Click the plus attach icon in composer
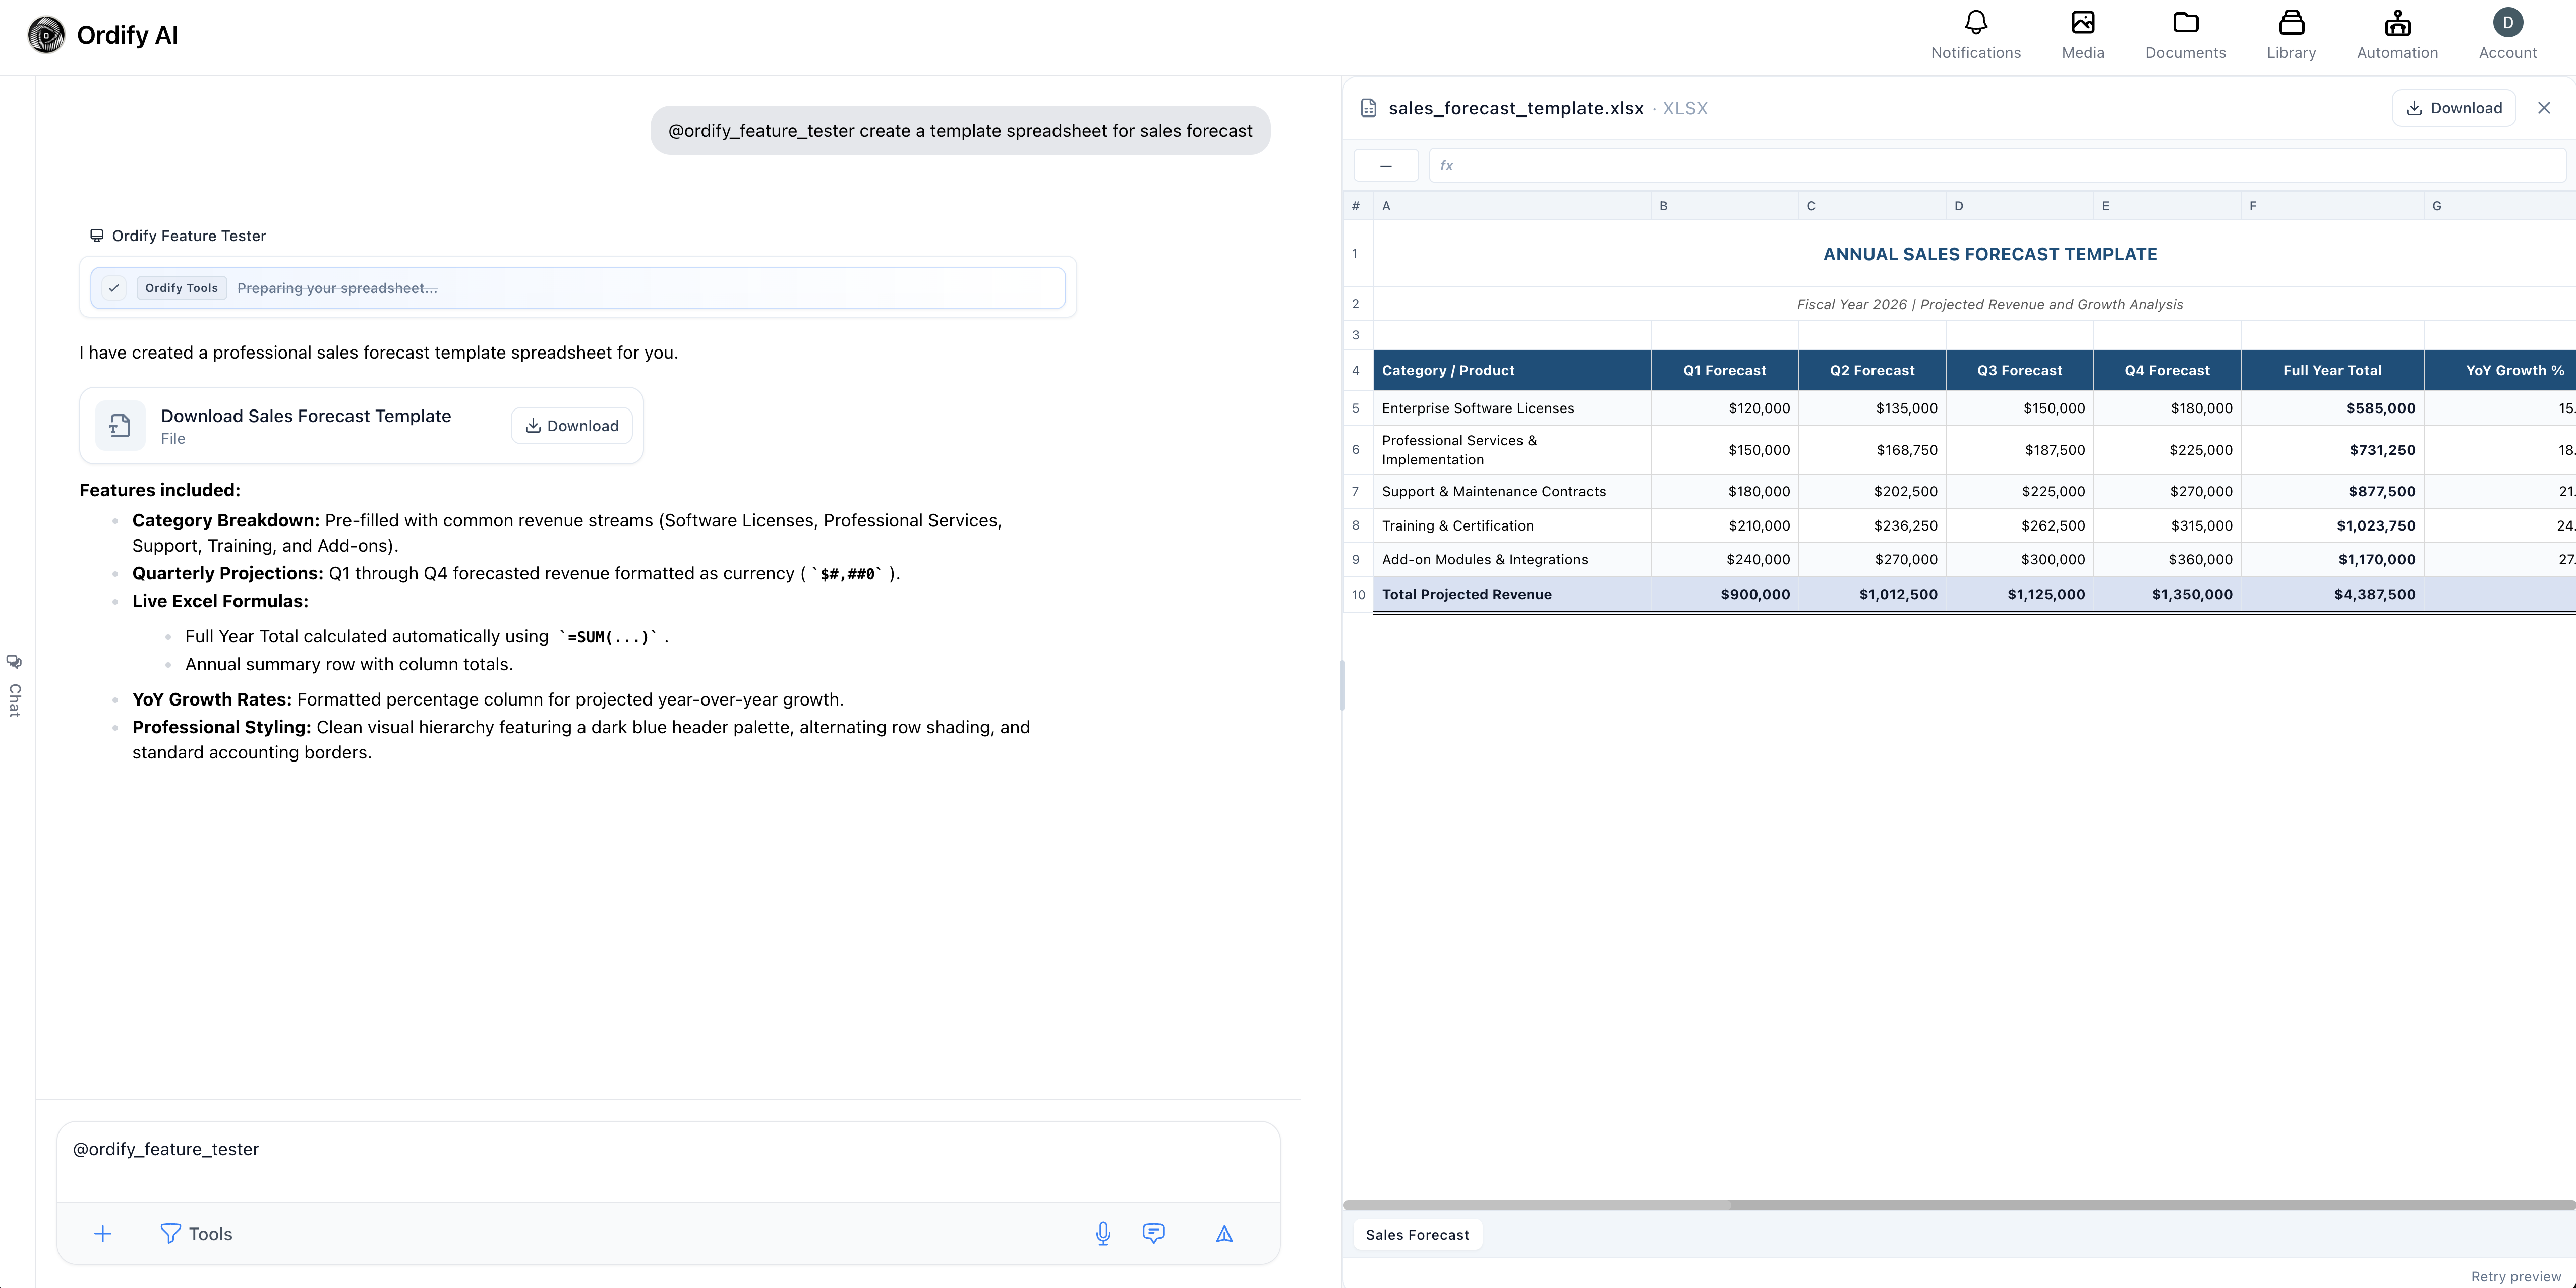The image size is (2576, 1288). tap(103, 1233)
